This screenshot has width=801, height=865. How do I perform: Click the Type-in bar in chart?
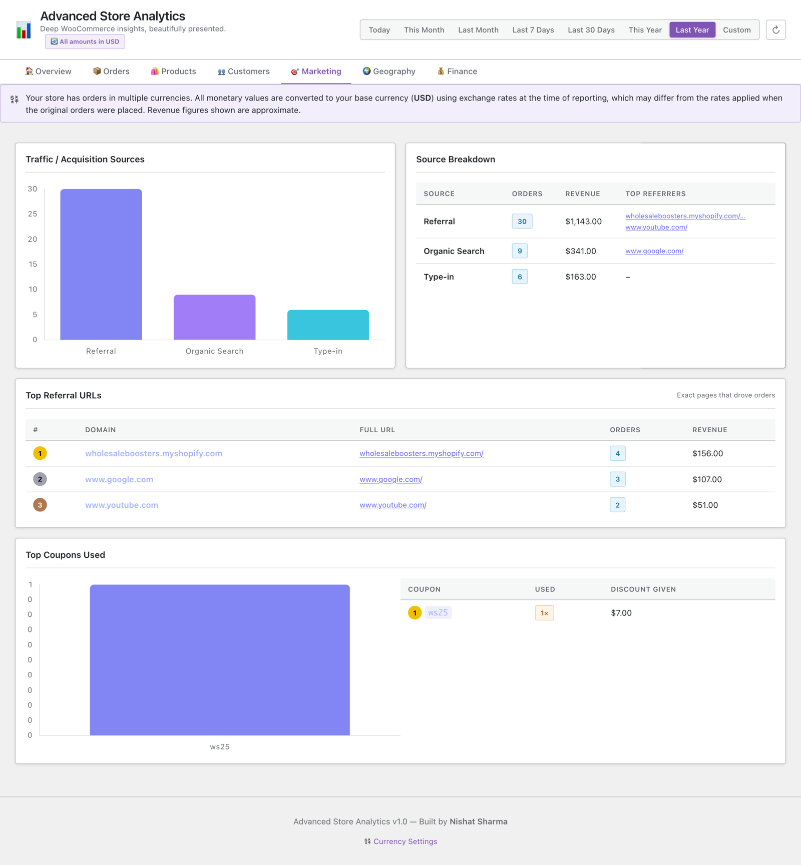pyautogui.click(x=328, y=325)
